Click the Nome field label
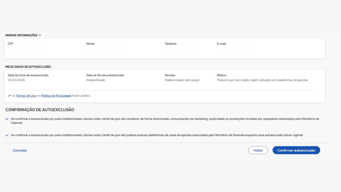Screen dimensions: 341x192 tap(91, 44)
